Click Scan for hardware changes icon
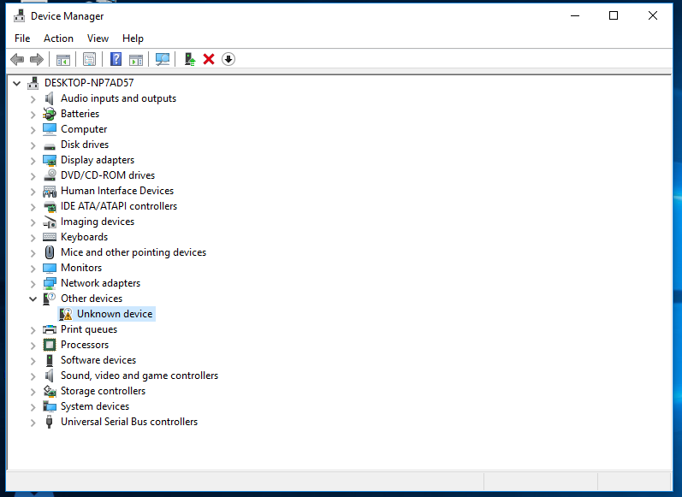The height and width of the screenshot is (497, 682). (x=163, y=59)
